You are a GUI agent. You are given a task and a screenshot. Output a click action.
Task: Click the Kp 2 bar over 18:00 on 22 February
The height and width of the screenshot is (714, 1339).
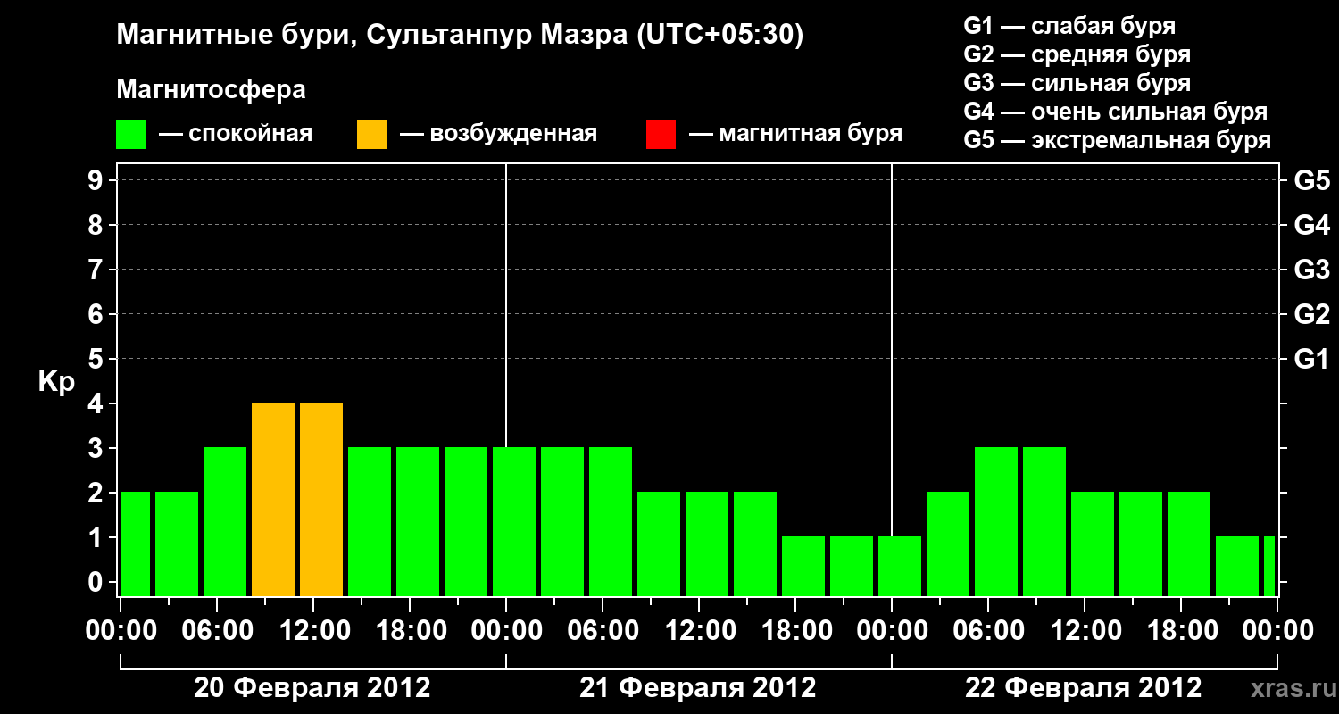1189,544
